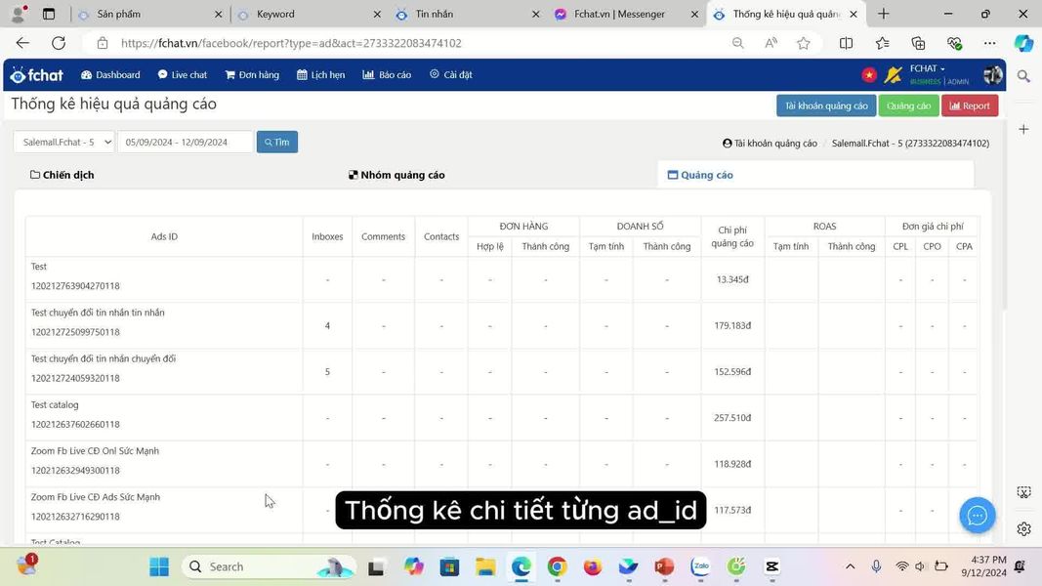This screenshot has width=1042, height=586.
Task: Go back in browser
Action: point(22,43)
